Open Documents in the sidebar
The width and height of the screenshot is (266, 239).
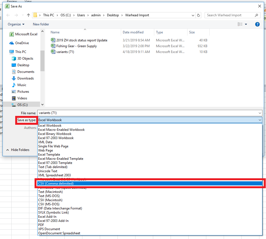[23, 72]
